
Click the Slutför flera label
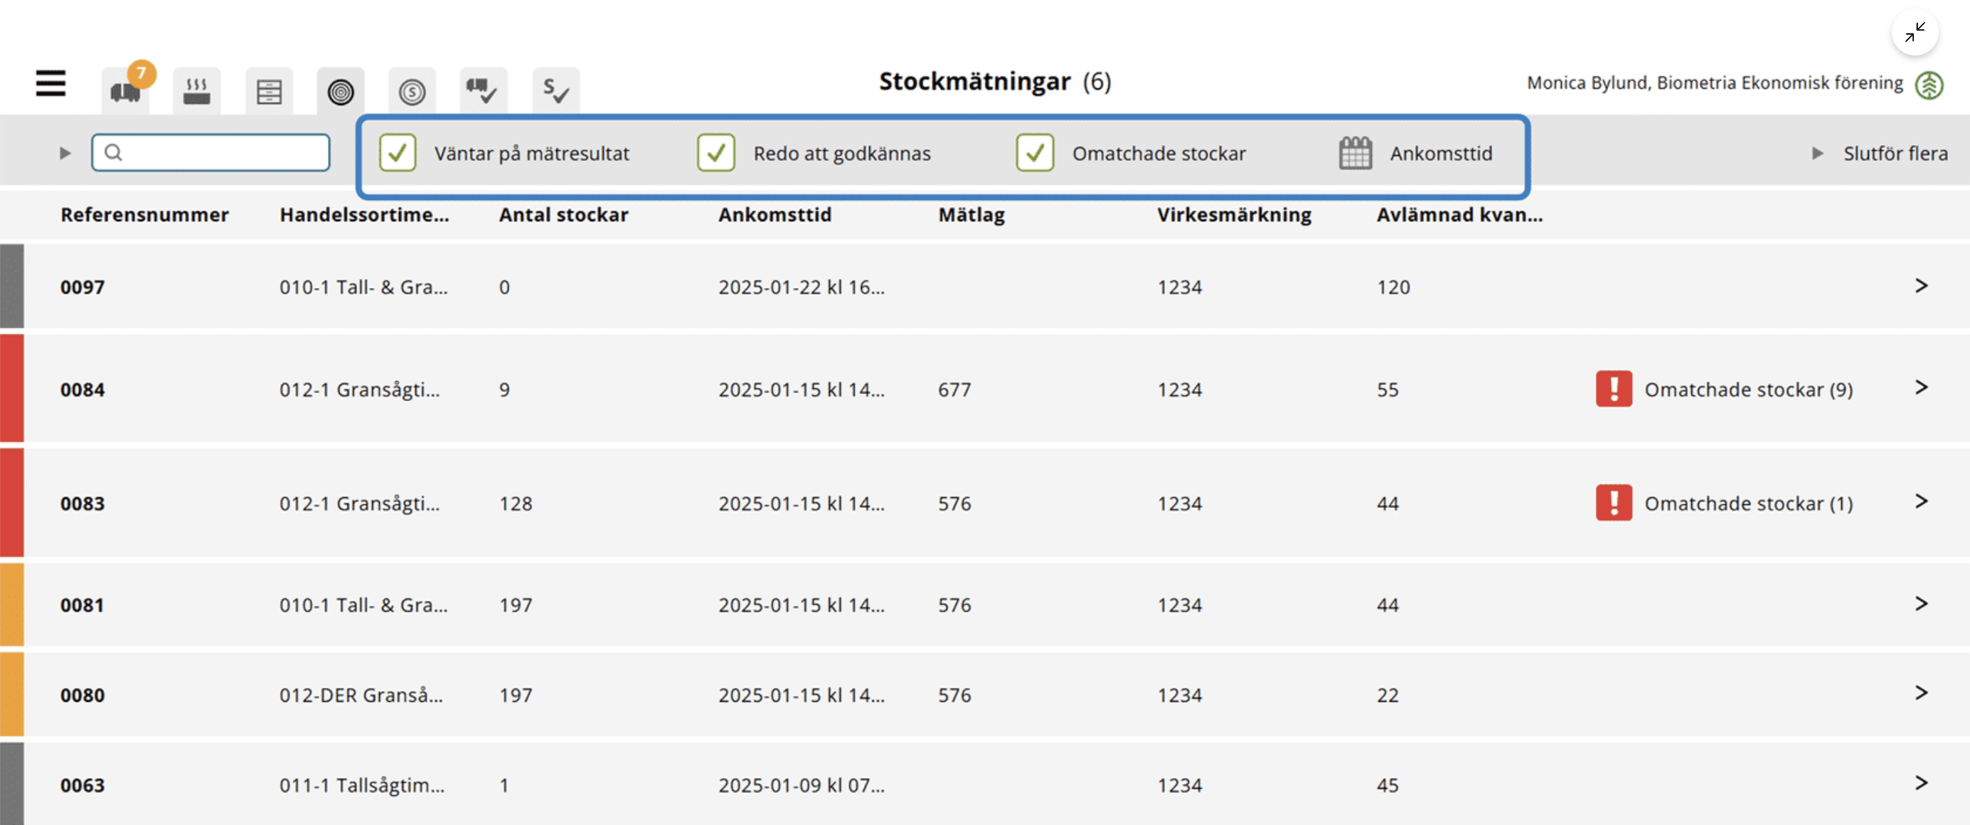[x=1895, y=153]
